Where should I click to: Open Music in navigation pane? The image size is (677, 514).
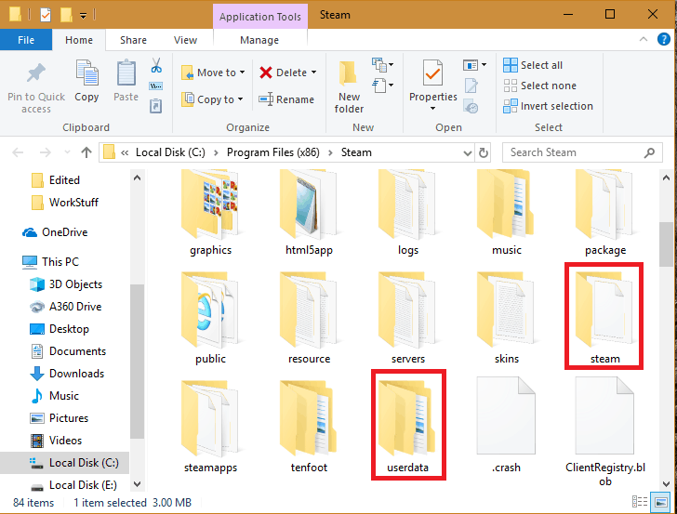tap(54, 396)
